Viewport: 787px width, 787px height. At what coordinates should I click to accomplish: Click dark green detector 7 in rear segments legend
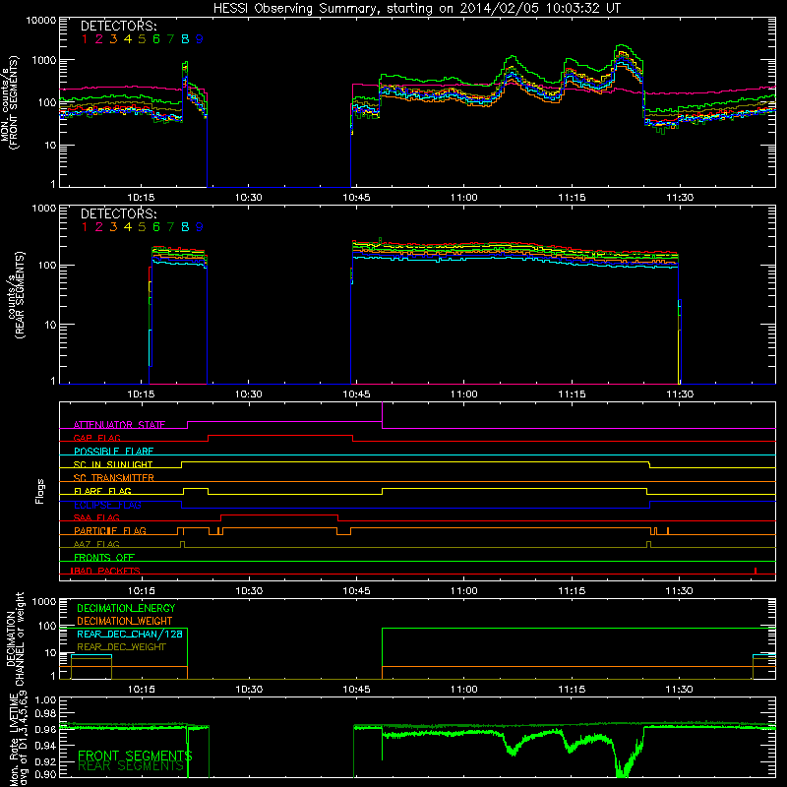click(170, 227)
